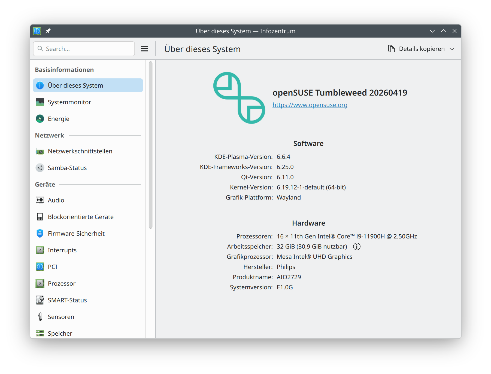The image size is (491, 374).
Task: Select Blockorientierte Geräte in the sidebar
Action: click(81, 217)
